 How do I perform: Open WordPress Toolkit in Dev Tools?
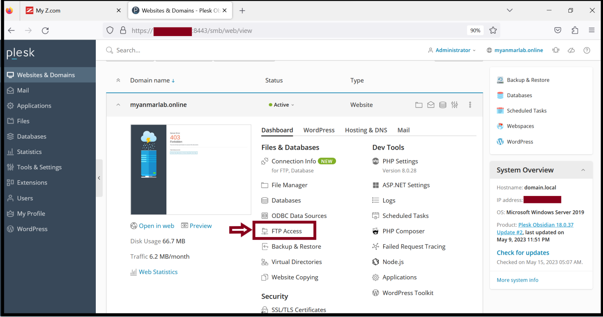(408, 293)
